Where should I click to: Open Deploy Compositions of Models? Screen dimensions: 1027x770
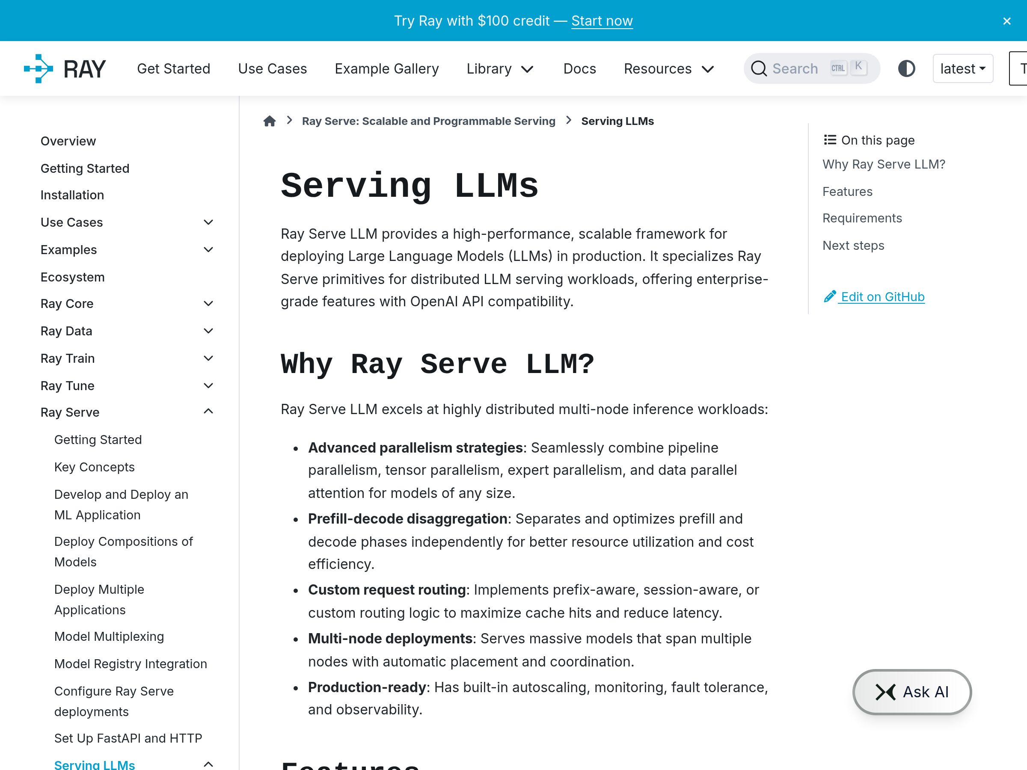click(x=124, y=552)
